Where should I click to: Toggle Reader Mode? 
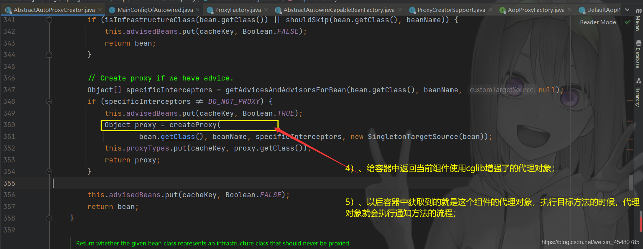(x=598, y=22)
